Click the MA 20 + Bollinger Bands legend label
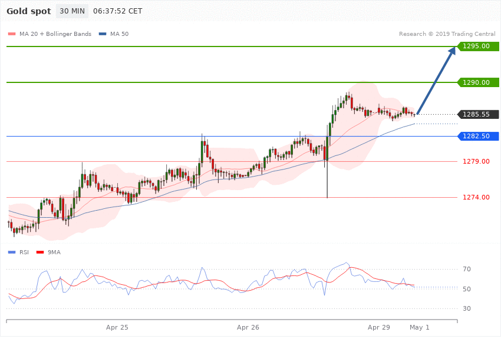Image resolution: width=501 pixels, height=339 pixels. click(55, 34)
